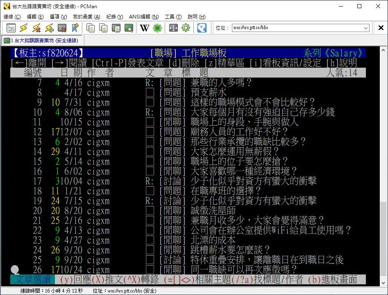Open the 我的最愛 favorites menu

click(86, 17)
